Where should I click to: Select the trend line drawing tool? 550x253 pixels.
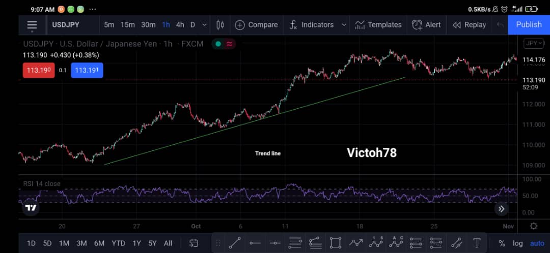[x=235, y=243]
